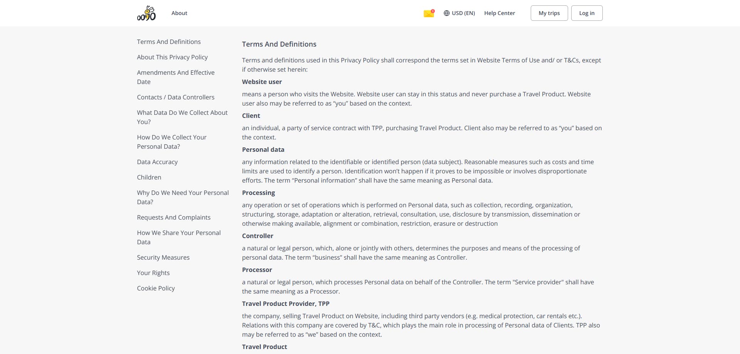Open What Data Do We Collect About You
Screen dimensions: 740x354
[182, 117]
